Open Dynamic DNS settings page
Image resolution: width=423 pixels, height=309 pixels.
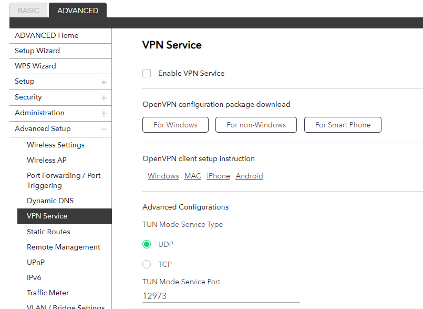50,201
